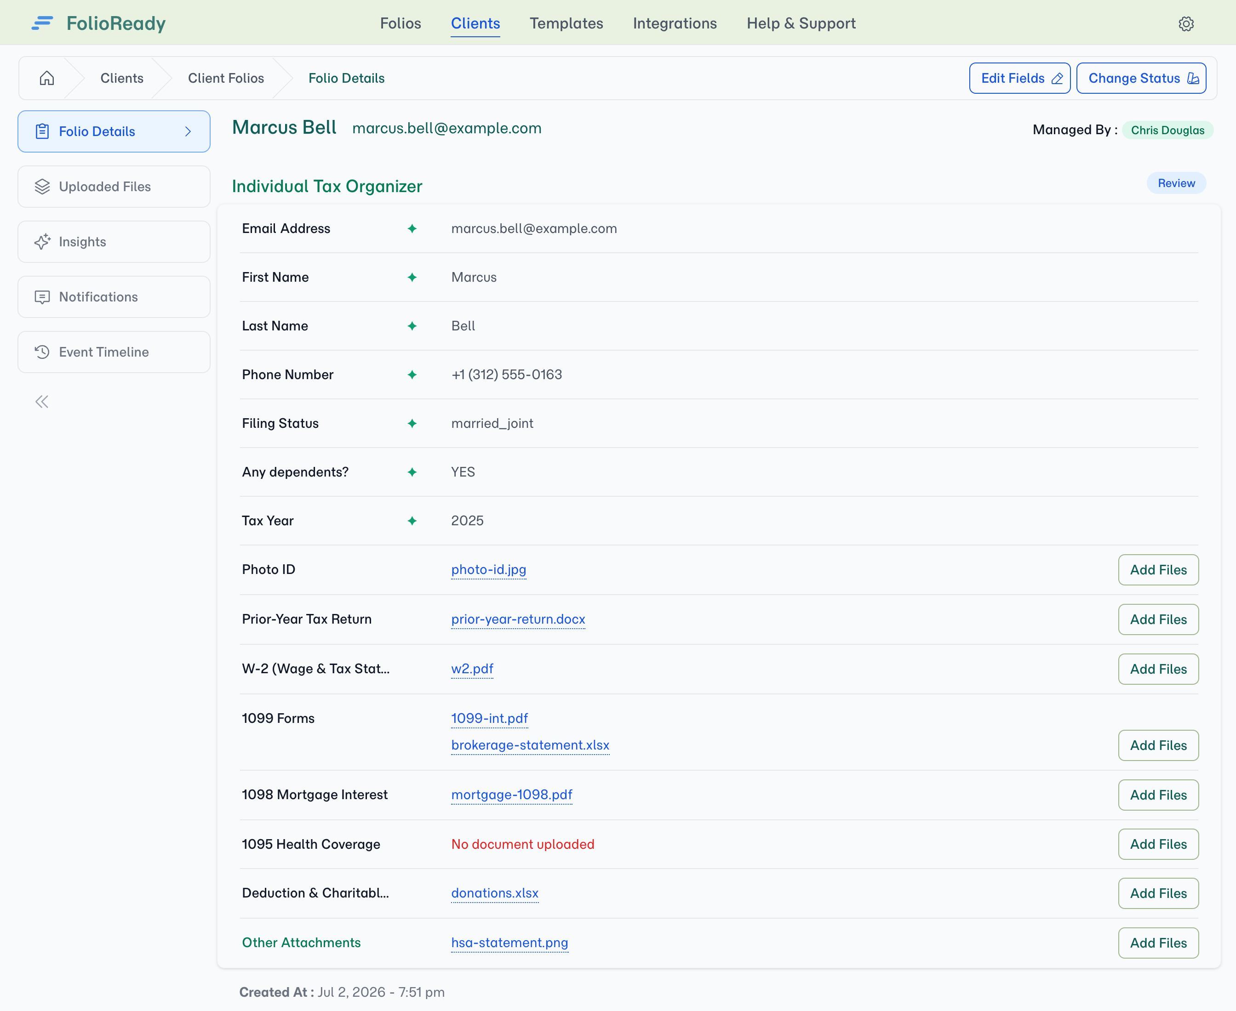Open Uploaded Files layers icon
The width and height of the screenshot is (1236, 1011).
pyautogui.click(x=42, y=187)
